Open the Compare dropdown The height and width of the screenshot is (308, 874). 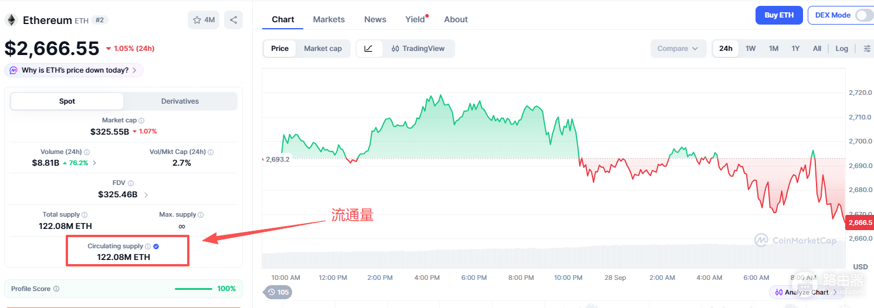coord(678,49)
